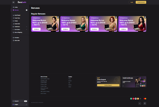Open Gambling with Responsibility link
Viewport: 159px width, 107px height.
pos(44,81)
